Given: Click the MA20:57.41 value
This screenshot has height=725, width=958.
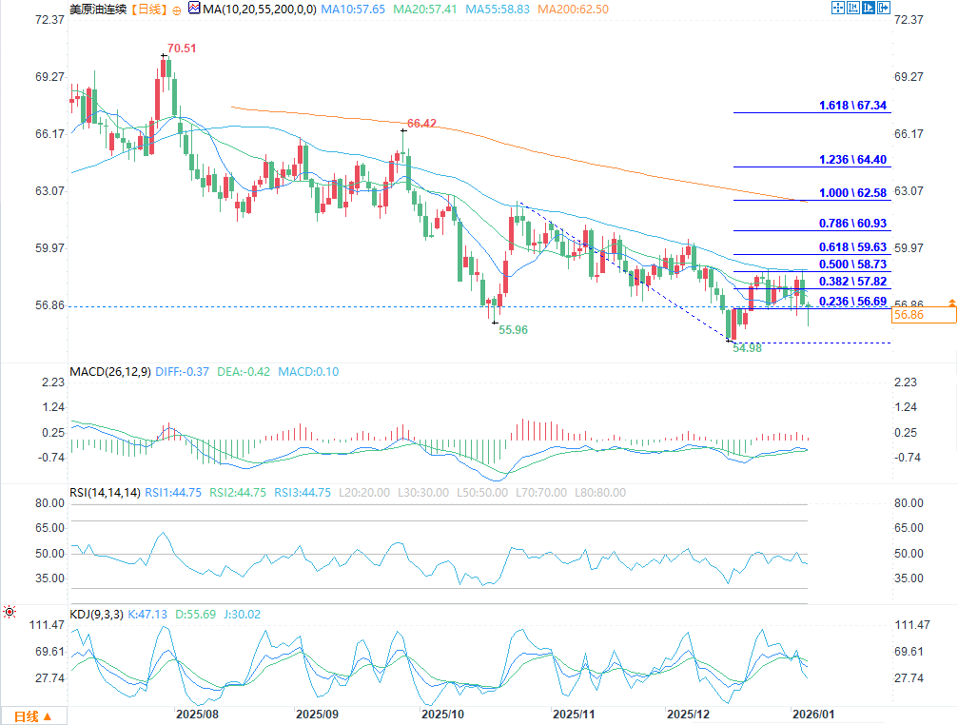Looking at the screenshot, I should (x=424, y=10).
